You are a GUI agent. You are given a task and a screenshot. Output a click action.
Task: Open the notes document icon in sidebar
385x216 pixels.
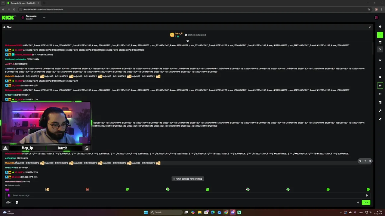(380, 77)
